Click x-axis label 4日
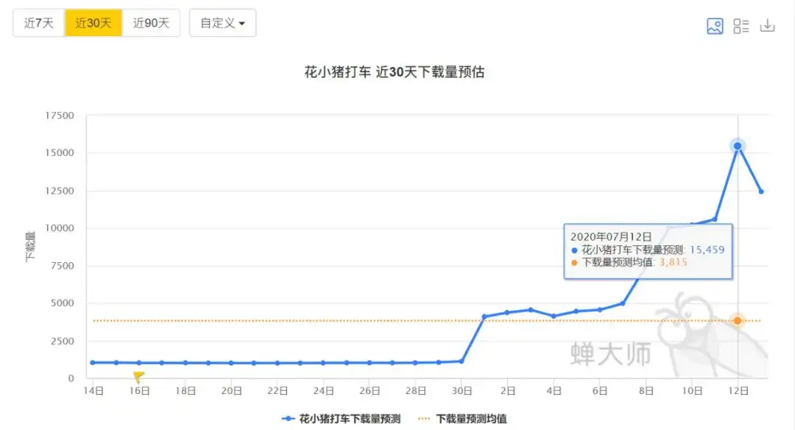Screen dimensions: 795x430 554,391
